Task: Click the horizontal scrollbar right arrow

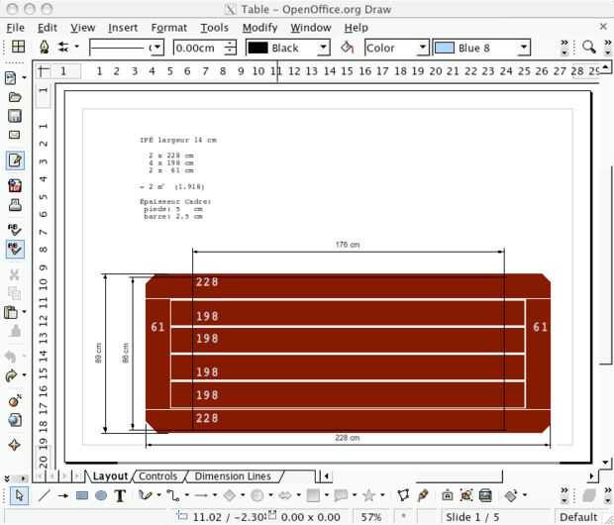Action: [591, 476]
